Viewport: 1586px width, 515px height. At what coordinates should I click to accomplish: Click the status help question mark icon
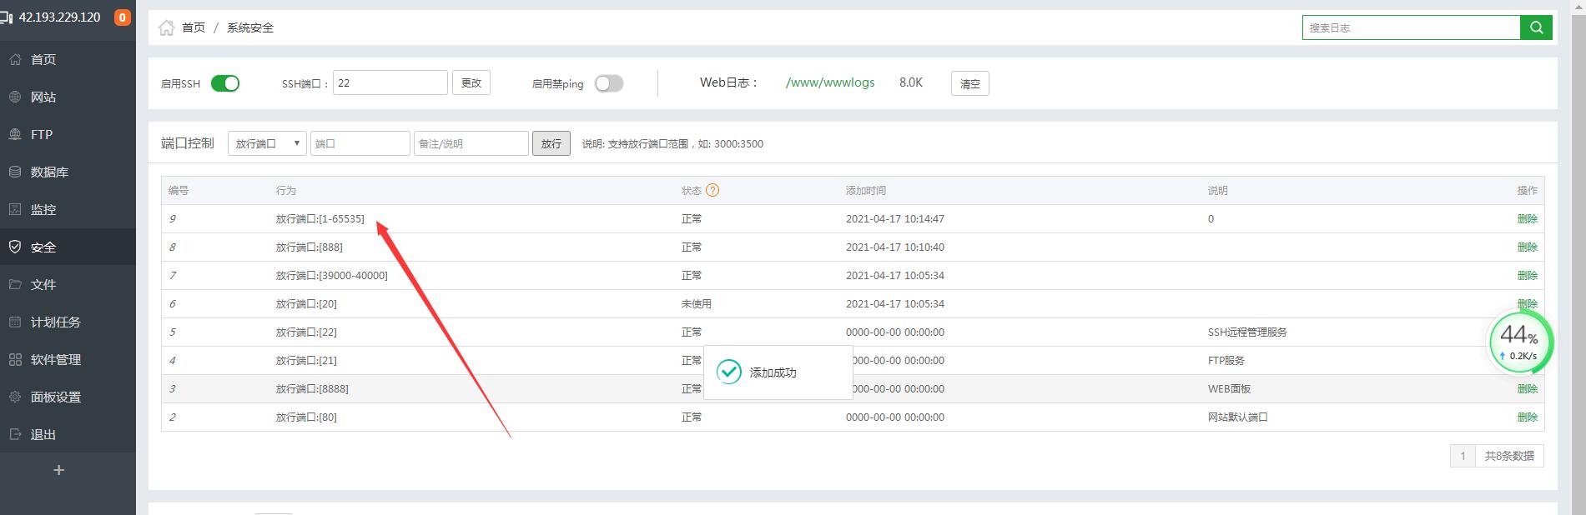[712, 190]
